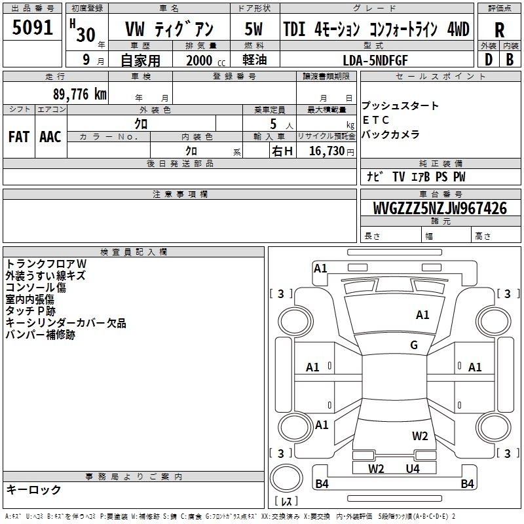The width and height of the screenshot is (524, 524).
Task: Click the model code LDA-5NDFGF
Action: point(375,60)
